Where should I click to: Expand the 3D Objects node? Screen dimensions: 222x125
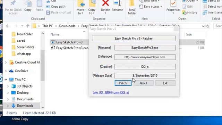click(x=8, y=86)
